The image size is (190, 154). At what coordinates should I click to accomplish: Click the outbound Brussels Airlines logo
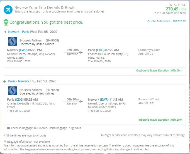[x=13, y=42]
